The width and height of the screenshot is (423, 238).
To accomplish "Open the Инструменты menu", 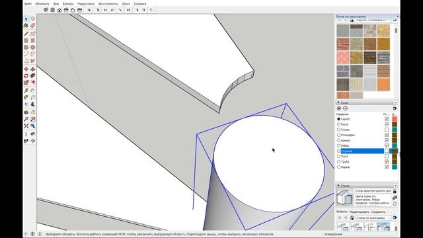I will coord(108,4).
